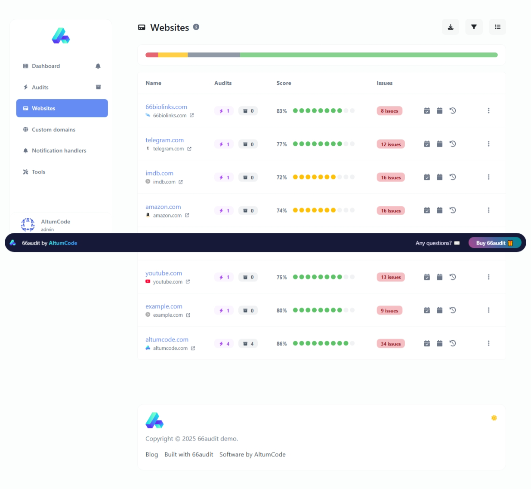Click the Buy 66audit button
The width and height of the screenshot is (531, 489).
pyautogui.click(x=494, y=243)
